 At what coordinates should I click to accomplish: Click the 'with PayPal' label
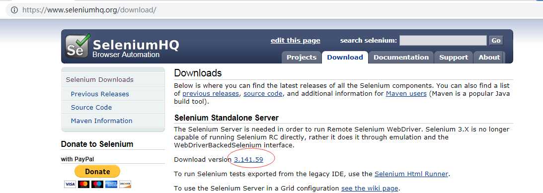pos(77,159)
